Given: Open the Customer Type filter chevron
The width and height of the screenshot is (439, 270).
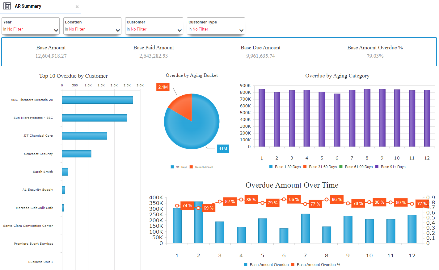Looking at the screenshot, I should point(241,30).
